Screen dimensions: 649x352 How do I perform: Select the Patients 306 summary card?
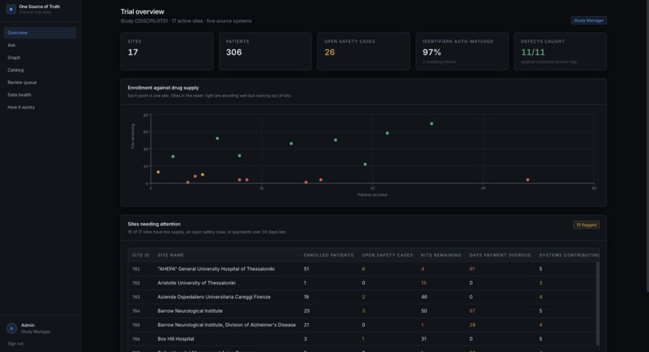point(265,52)
